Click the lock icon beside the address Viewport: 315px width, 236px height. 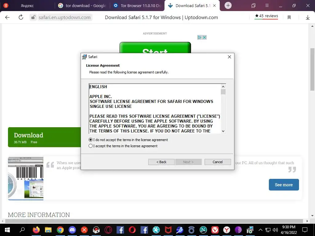[33, 18]
